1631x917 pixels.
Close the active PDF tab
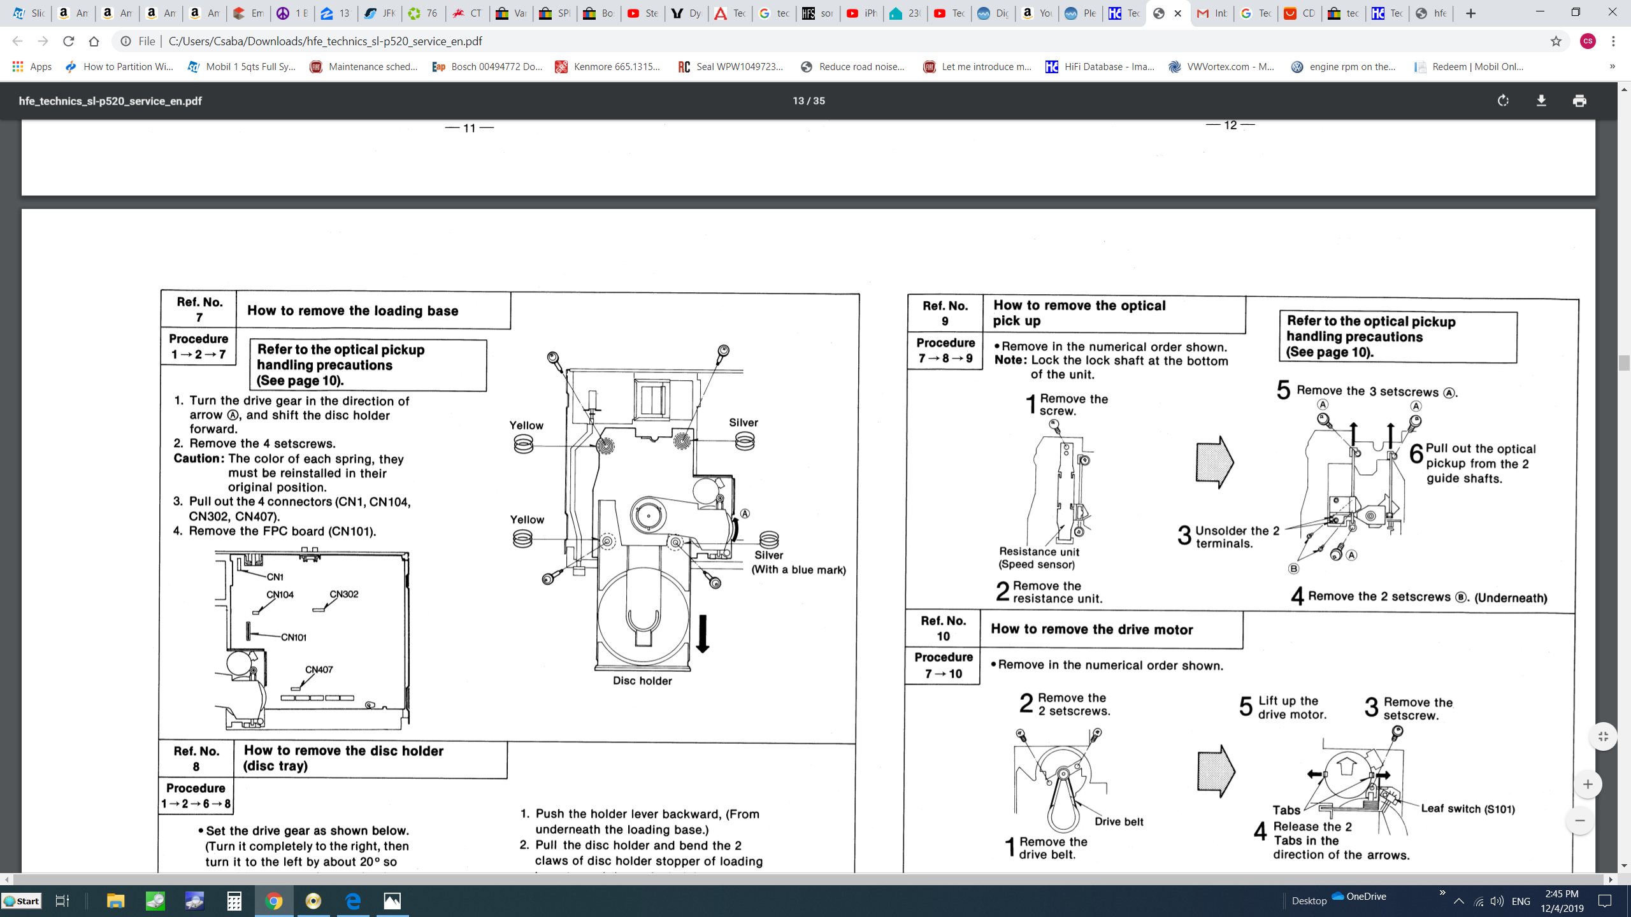pyautogui.click(x=1177, y=13)
